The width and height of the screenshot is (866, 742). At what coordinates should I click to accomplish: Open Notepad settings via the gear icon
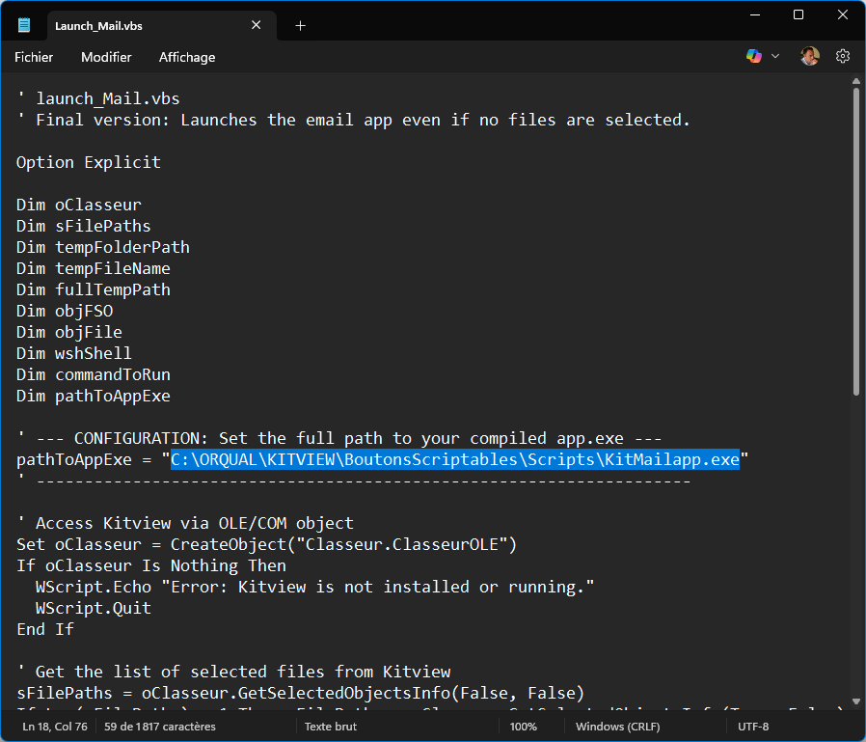842,57
